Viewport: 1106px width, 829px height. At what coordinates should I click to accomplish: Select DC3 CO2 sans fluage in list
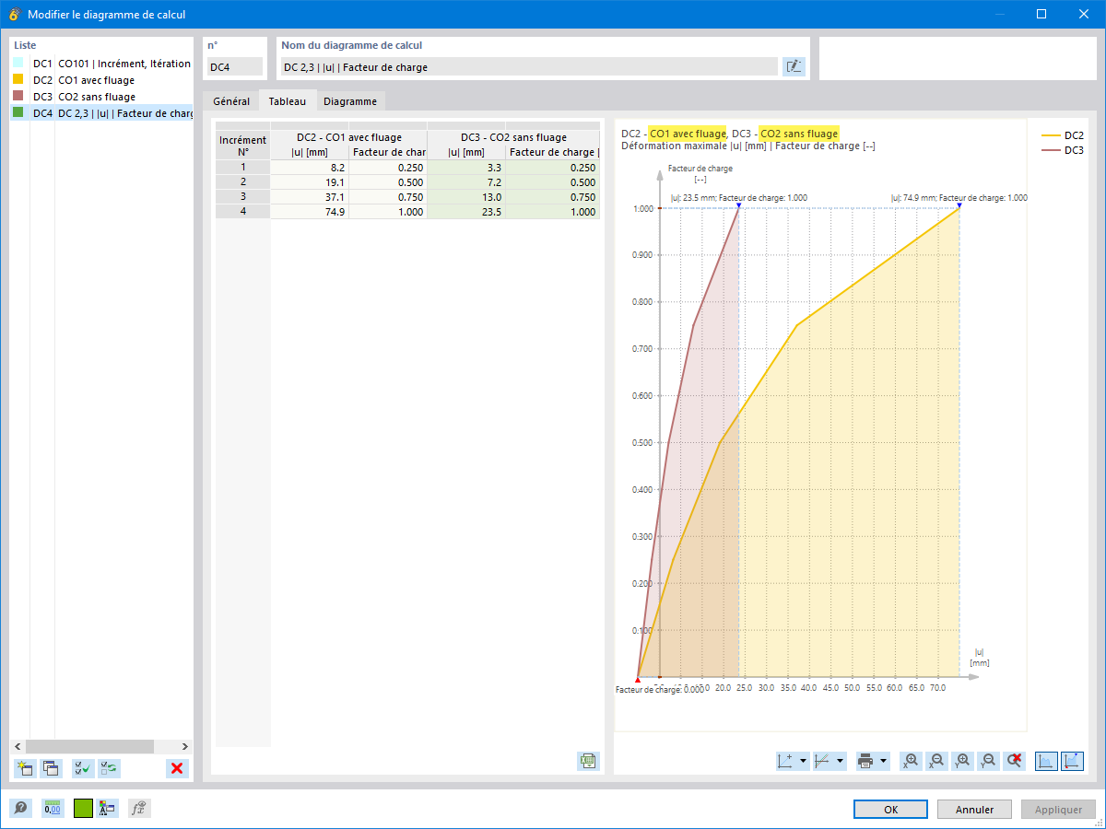click(101, 97)
